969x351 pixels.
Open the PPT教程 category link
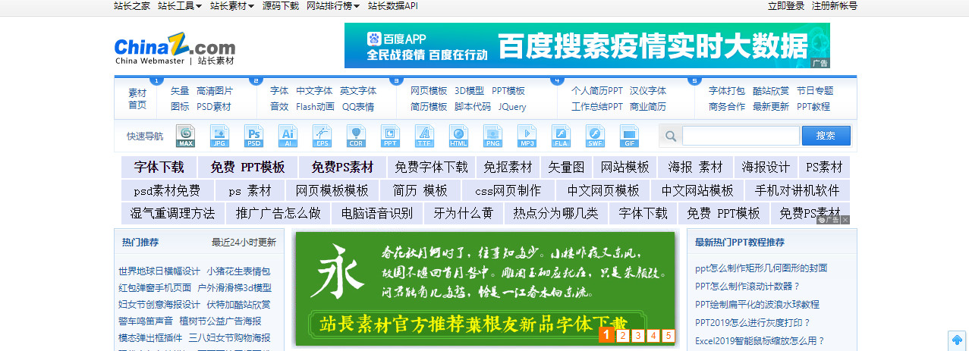813,107
